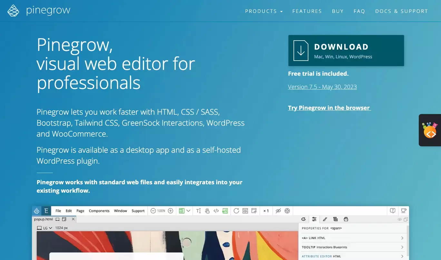Expand the dropdown arrow next to grid icon
Image resolution: width=441 pixels, height=260 pixels.
tap(189, 211)
